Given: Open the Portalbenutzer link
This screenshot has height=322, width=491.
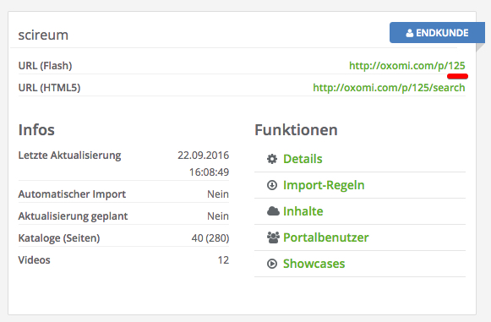Looking at the screenshot, I should point(326,237).
